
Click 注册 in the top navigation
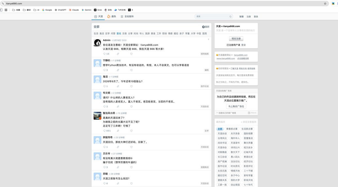pos(249,17)
